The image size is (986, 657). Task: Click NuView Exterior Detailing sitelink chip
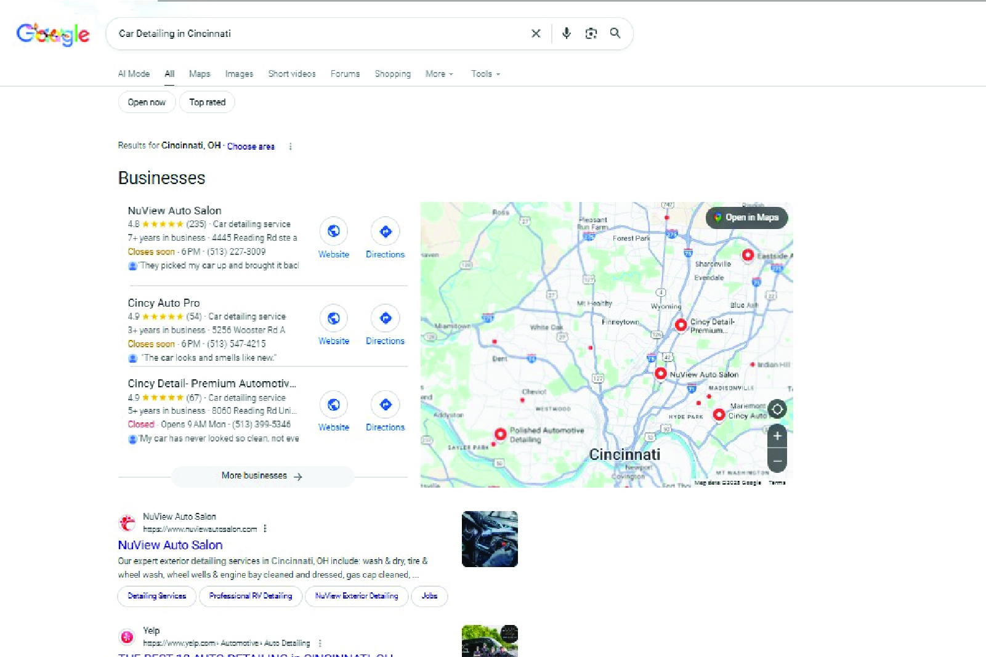click(357, 596)
